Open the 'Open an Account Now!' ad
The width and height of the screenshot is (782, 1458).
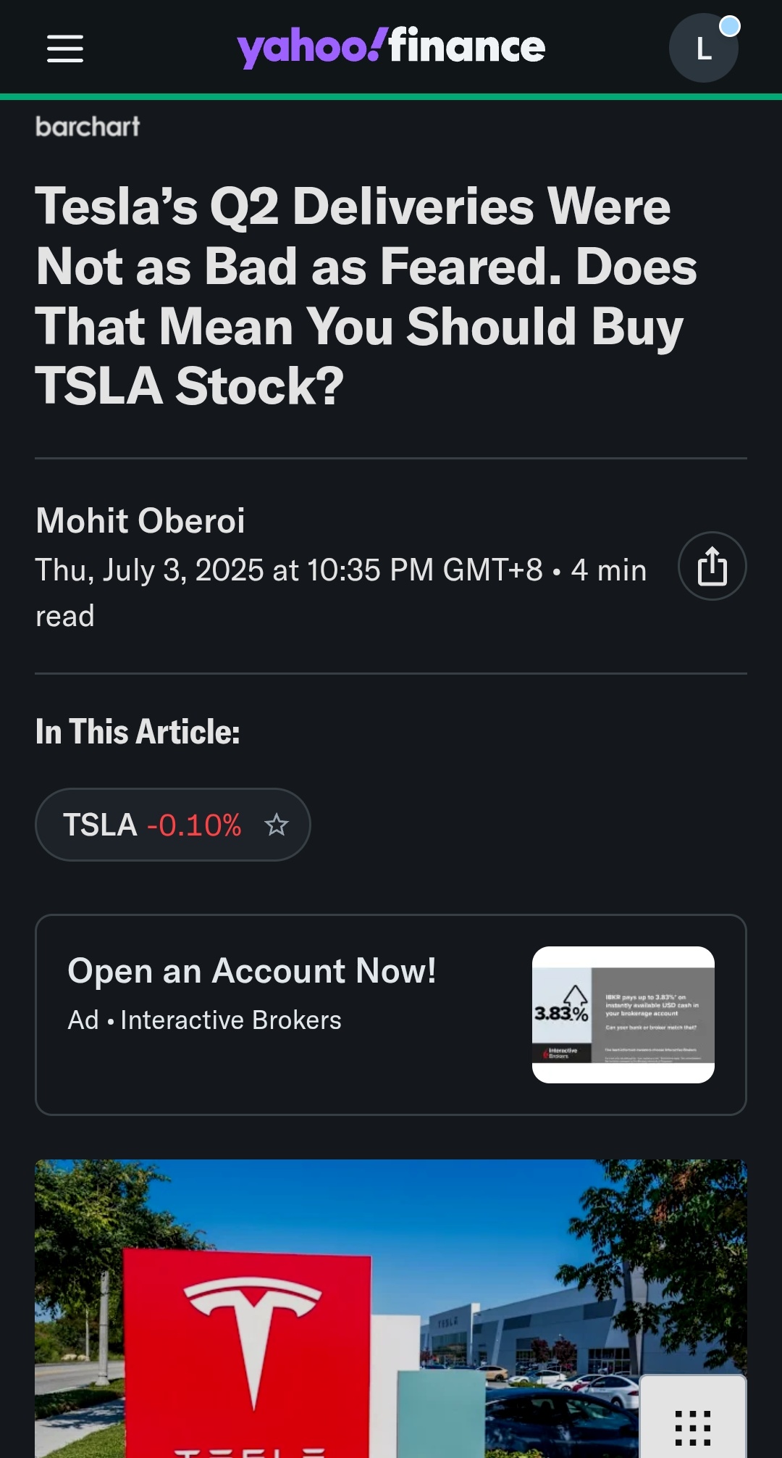point(391,1015)
